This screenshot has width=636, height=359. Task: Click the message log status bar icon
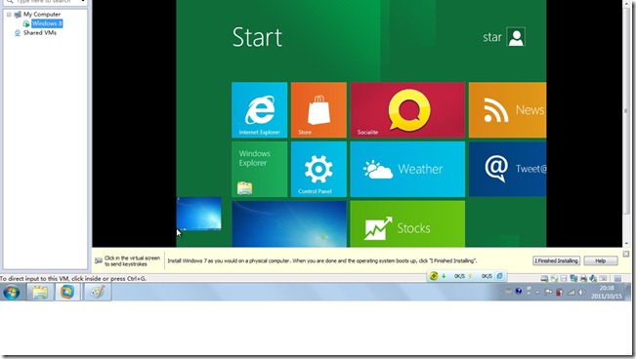pos(617,278)
